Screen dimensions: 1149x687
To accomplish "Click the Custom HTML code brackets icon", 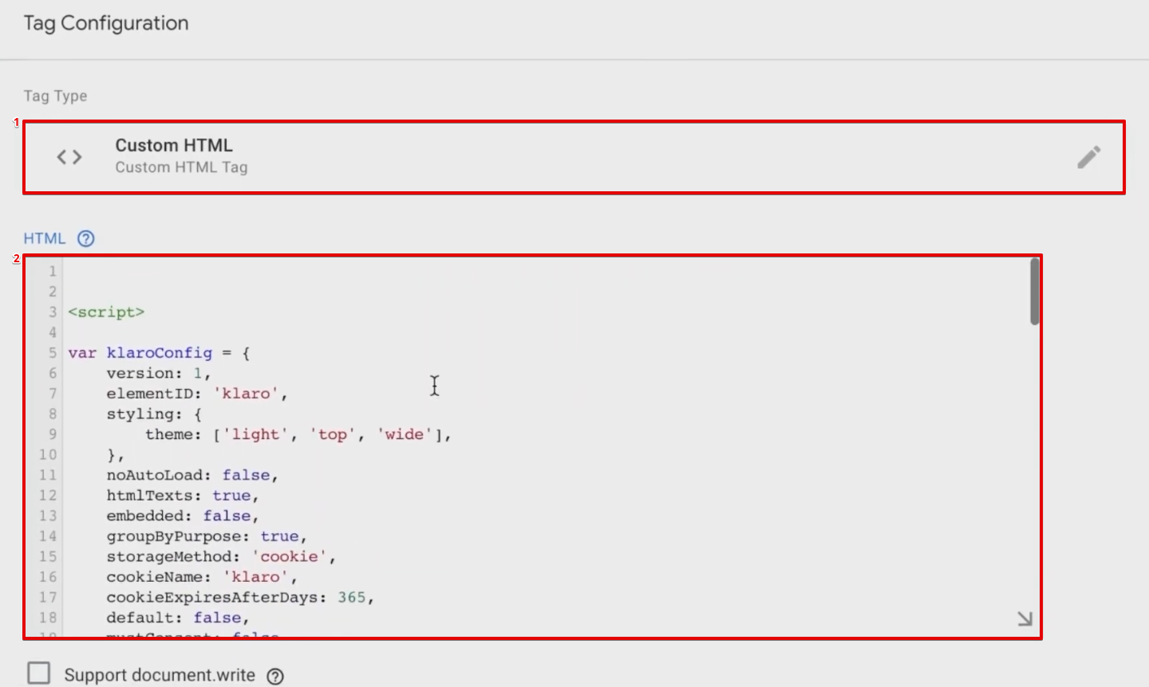I will click(69, 157).
